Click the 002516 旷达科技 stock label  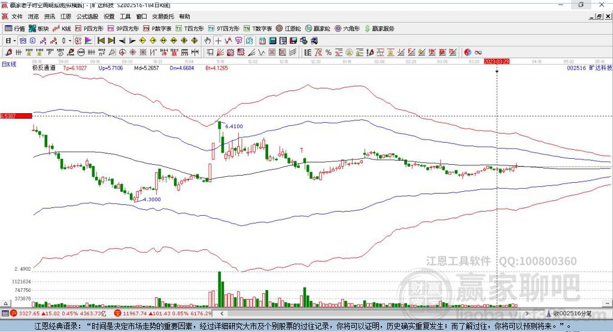[x=590, y=68]
